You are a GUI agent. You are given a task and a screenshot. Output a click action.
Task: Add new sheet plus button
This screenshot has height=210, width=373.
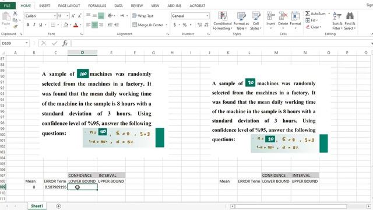point(58,206)
